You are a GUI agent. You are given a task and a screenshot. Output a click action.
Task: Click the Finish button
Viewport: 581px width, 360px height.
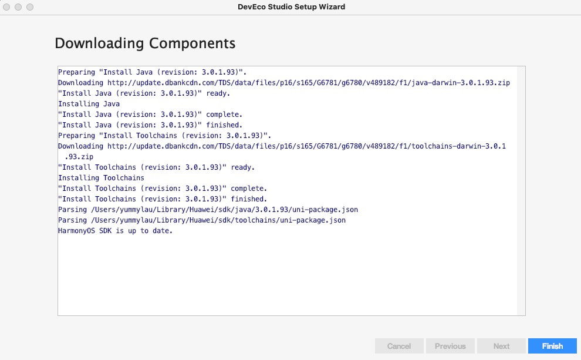point(552,346)
